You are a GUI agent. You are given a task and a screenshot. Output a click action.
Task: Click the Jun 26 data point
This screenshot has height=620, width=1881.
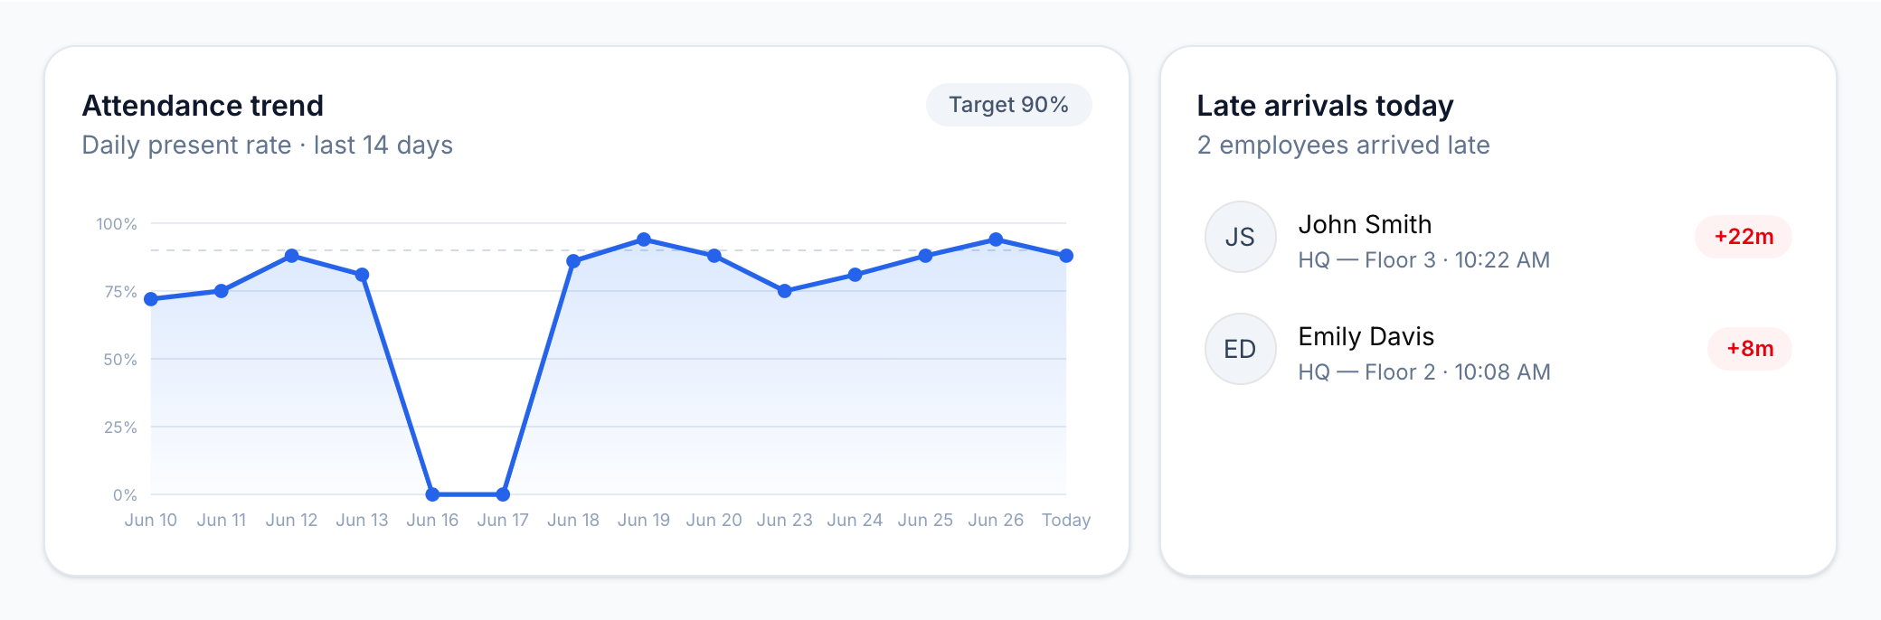click(996, 240)
